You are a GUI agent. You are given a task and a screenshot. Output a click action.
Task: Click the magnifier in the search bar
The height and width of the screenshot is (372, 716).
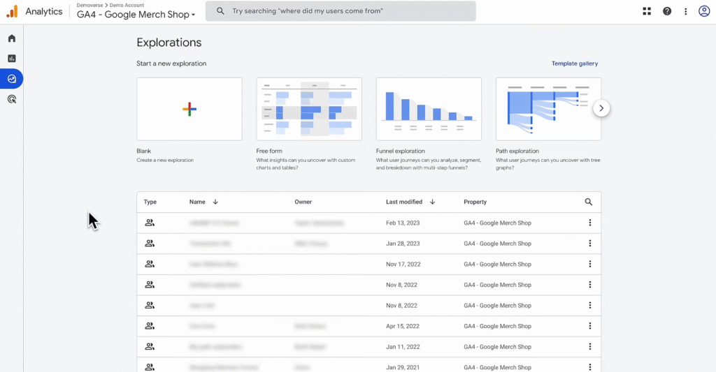pos(220,11)
